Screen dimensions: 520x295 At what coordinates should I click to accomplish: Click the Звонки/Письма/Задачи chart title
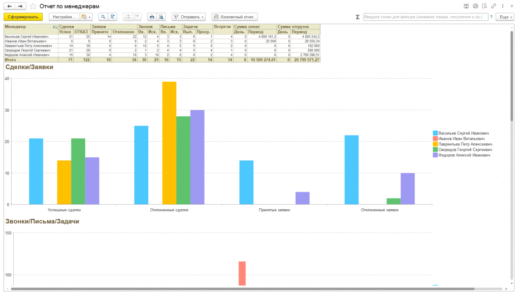(x=42, y=221)
